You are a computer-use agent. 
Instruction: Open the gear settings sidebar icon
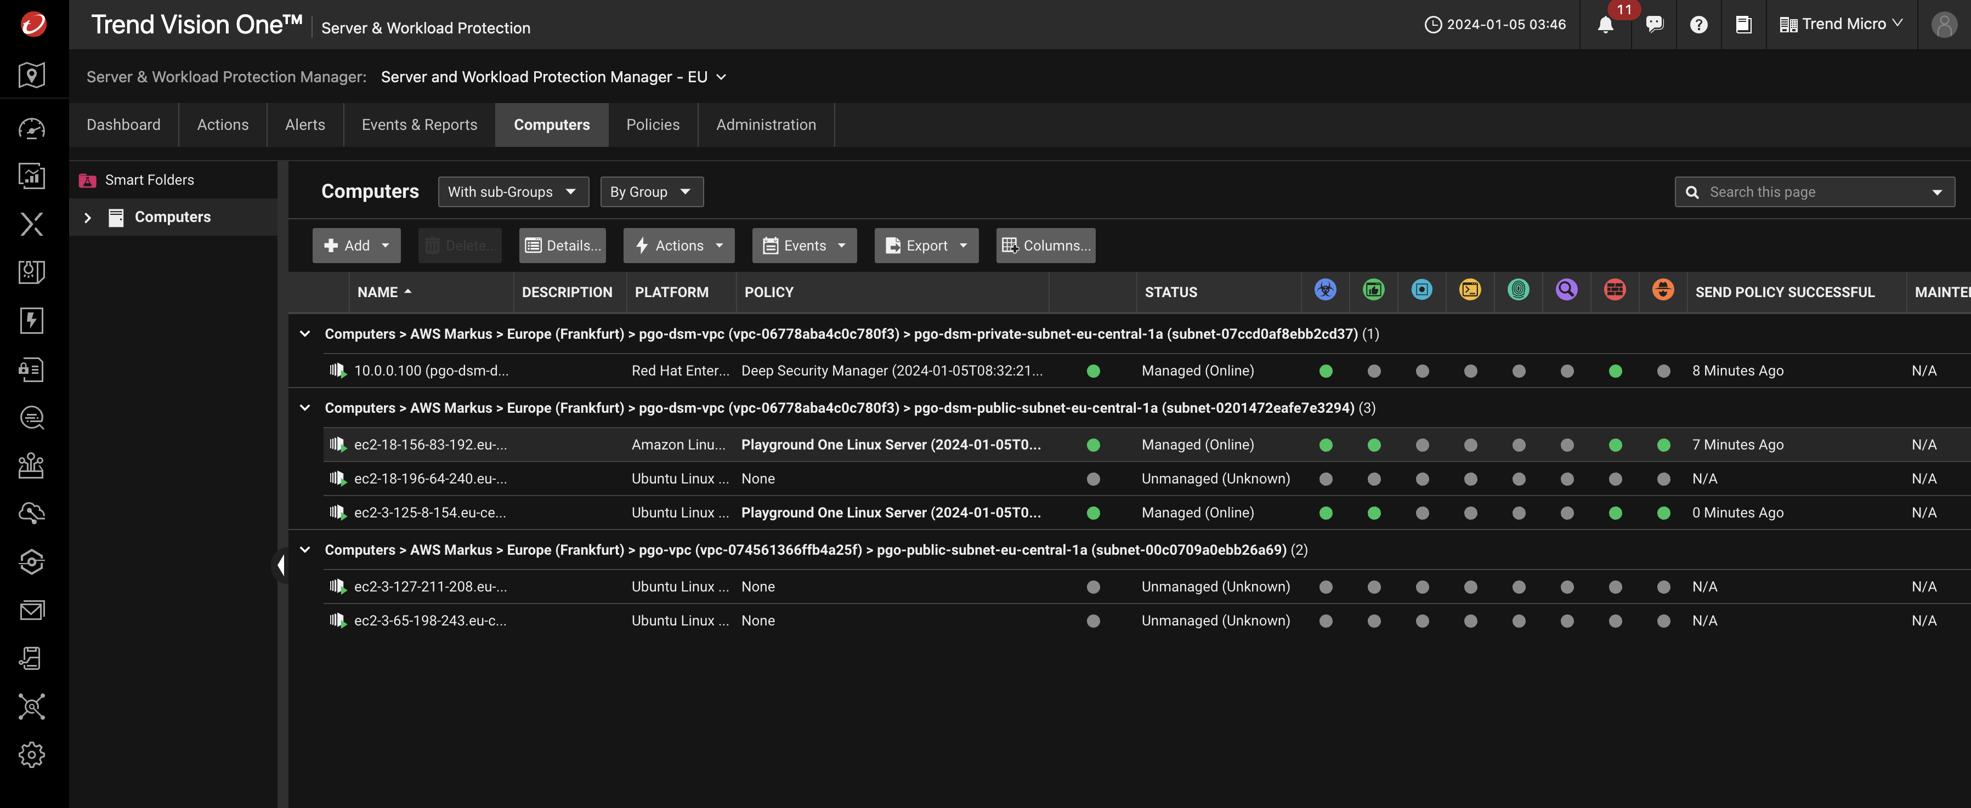click(31, 754)
